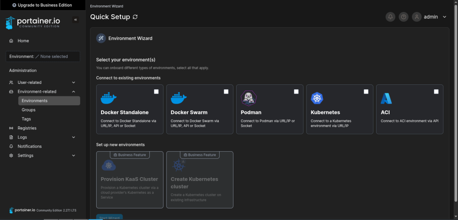Click the Kubernetes wheel icon
The height and width of the screenshot is (220, 458).
[317, 98]
